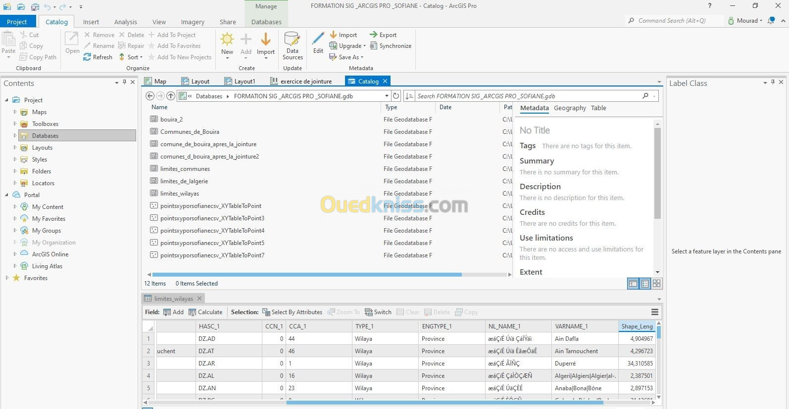
Task: Click the New sun-shaped icon
Action: click(227, 39)
